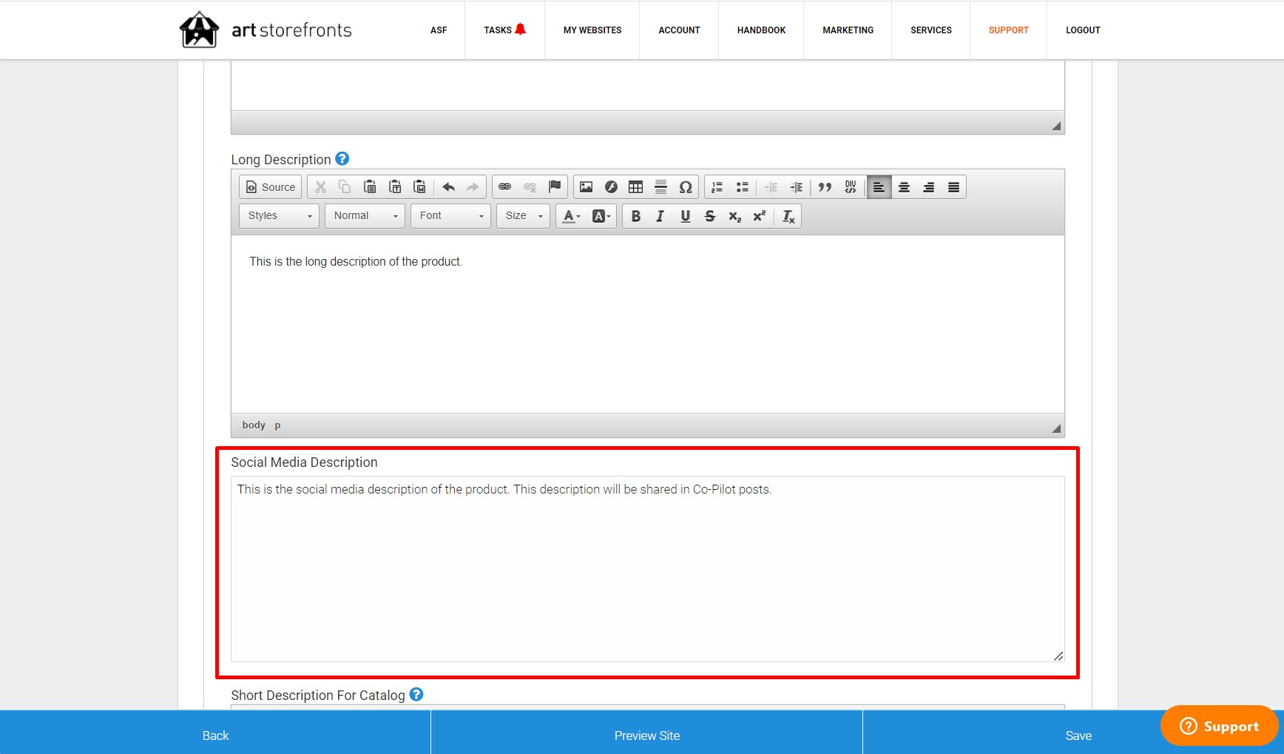
Task: Click the Unlink icon
Action: coord(530,187)
